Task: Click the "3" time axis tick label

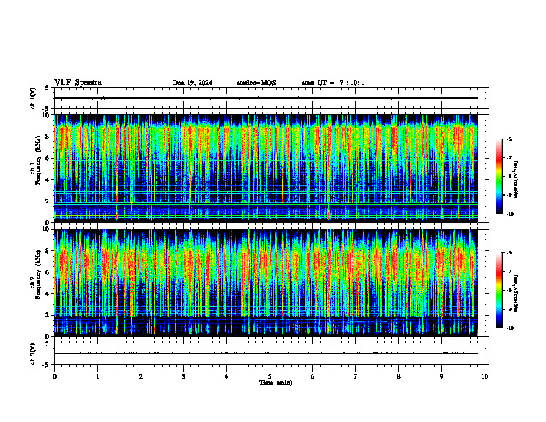Action: coord(183,376)
